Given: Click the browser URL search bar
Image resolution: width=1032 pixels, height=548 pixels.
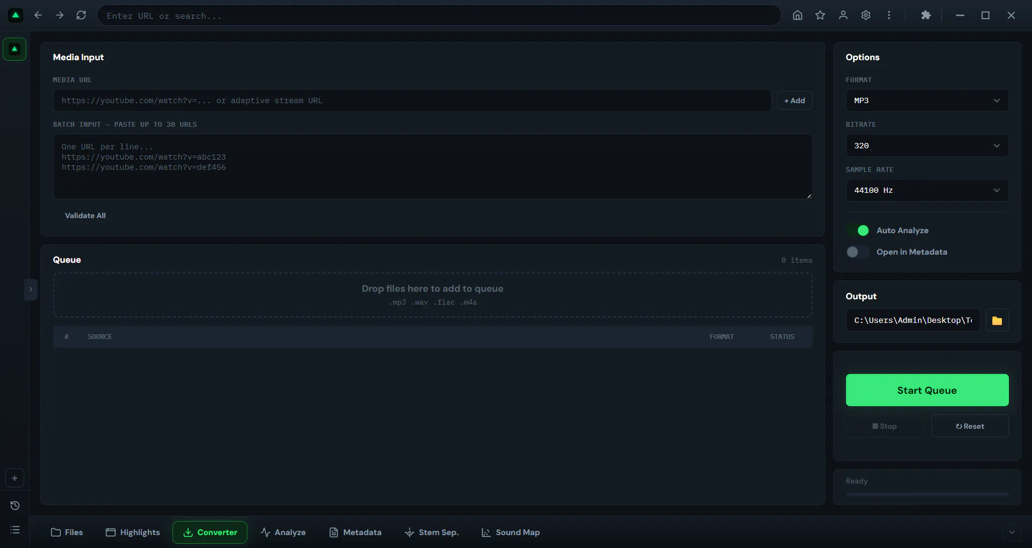Looking at the screenshot, I should [x=439, y=16].
